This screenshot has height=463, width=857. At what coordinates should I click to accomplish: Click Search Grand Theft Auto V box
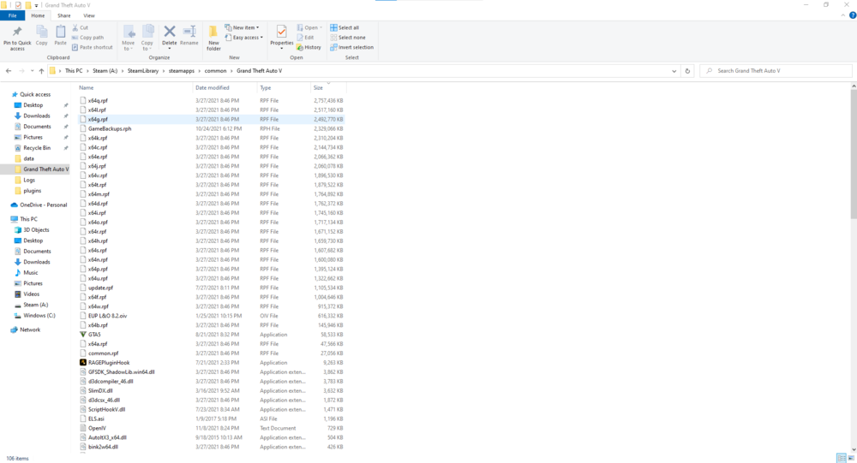[x=776, y=71]
